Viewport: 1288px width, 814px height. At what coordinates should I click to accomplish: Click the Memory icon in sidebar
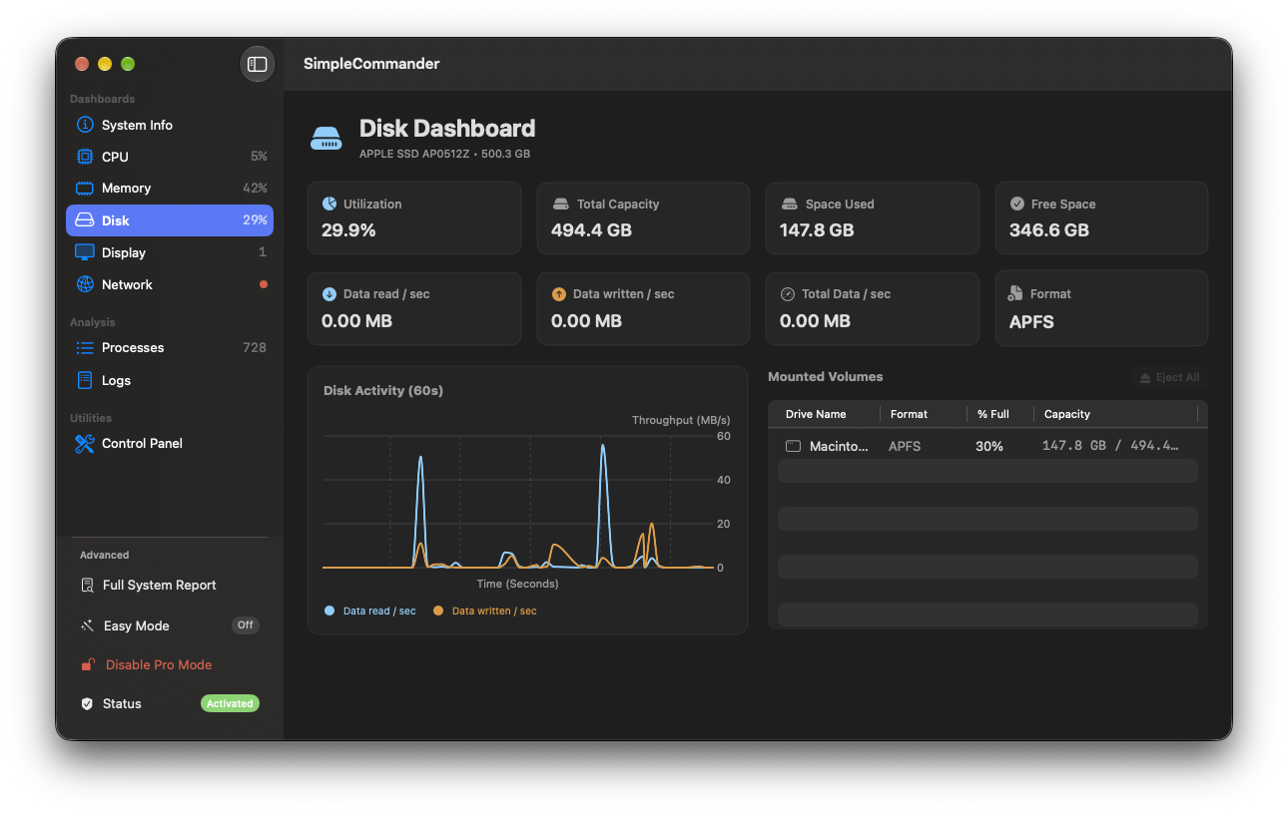click(x=85, y=188)
